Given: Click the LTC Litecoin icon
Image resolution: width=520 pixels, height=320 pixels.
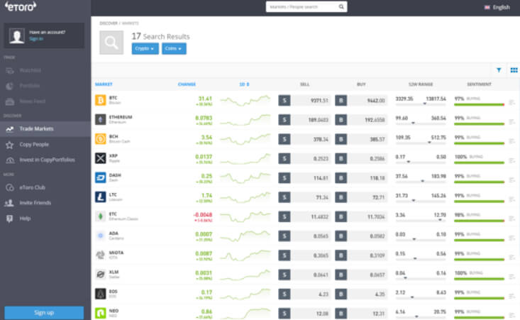Looking at the screenshot, I should (101, 197).
